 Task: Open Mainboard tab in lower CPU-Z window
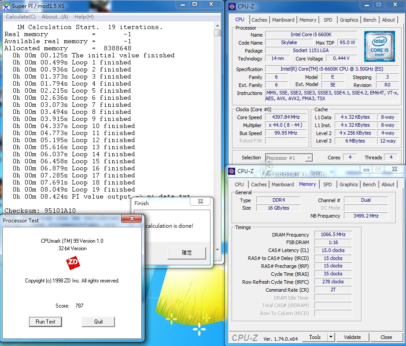[x=283, y=184]
